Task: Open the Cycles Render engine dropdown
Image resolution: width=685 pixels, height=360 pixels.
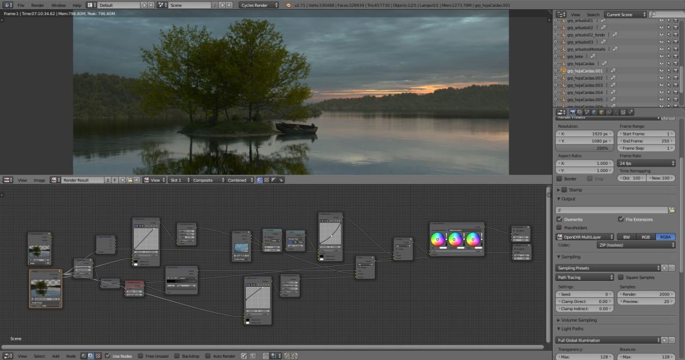Action: (x=258, y=5)
